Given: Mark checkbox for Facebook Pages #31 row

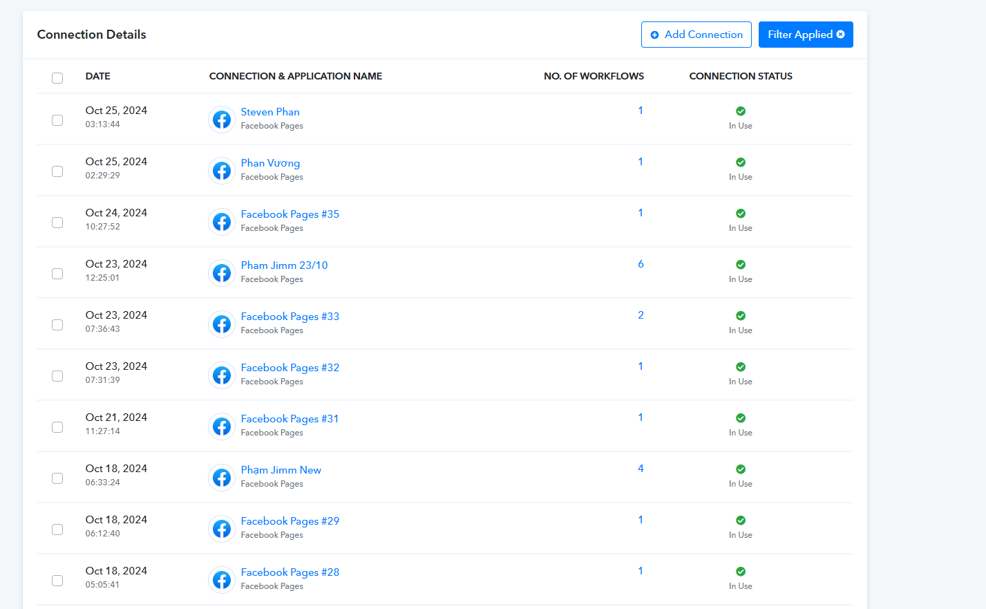Looking at the screenshot, I should tap(57, 427).
